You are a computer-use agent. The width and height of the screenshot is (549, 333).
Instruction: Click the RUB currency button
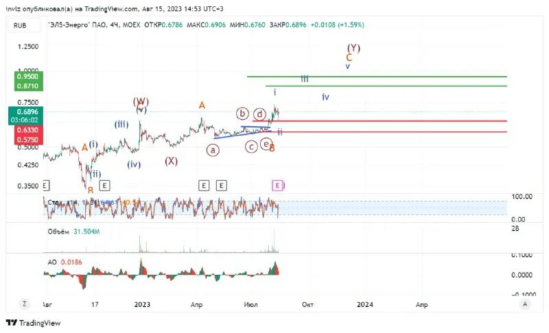click(x=24, y=25)
